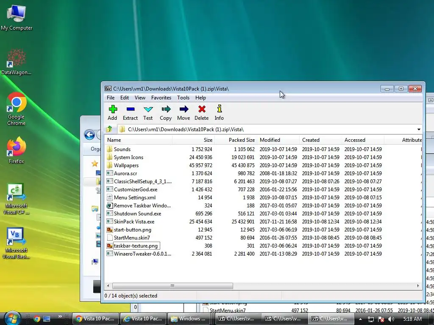Open the address bar path dropdown
The width and height of the screenshot is (434, 325).
tap(419, 129)
